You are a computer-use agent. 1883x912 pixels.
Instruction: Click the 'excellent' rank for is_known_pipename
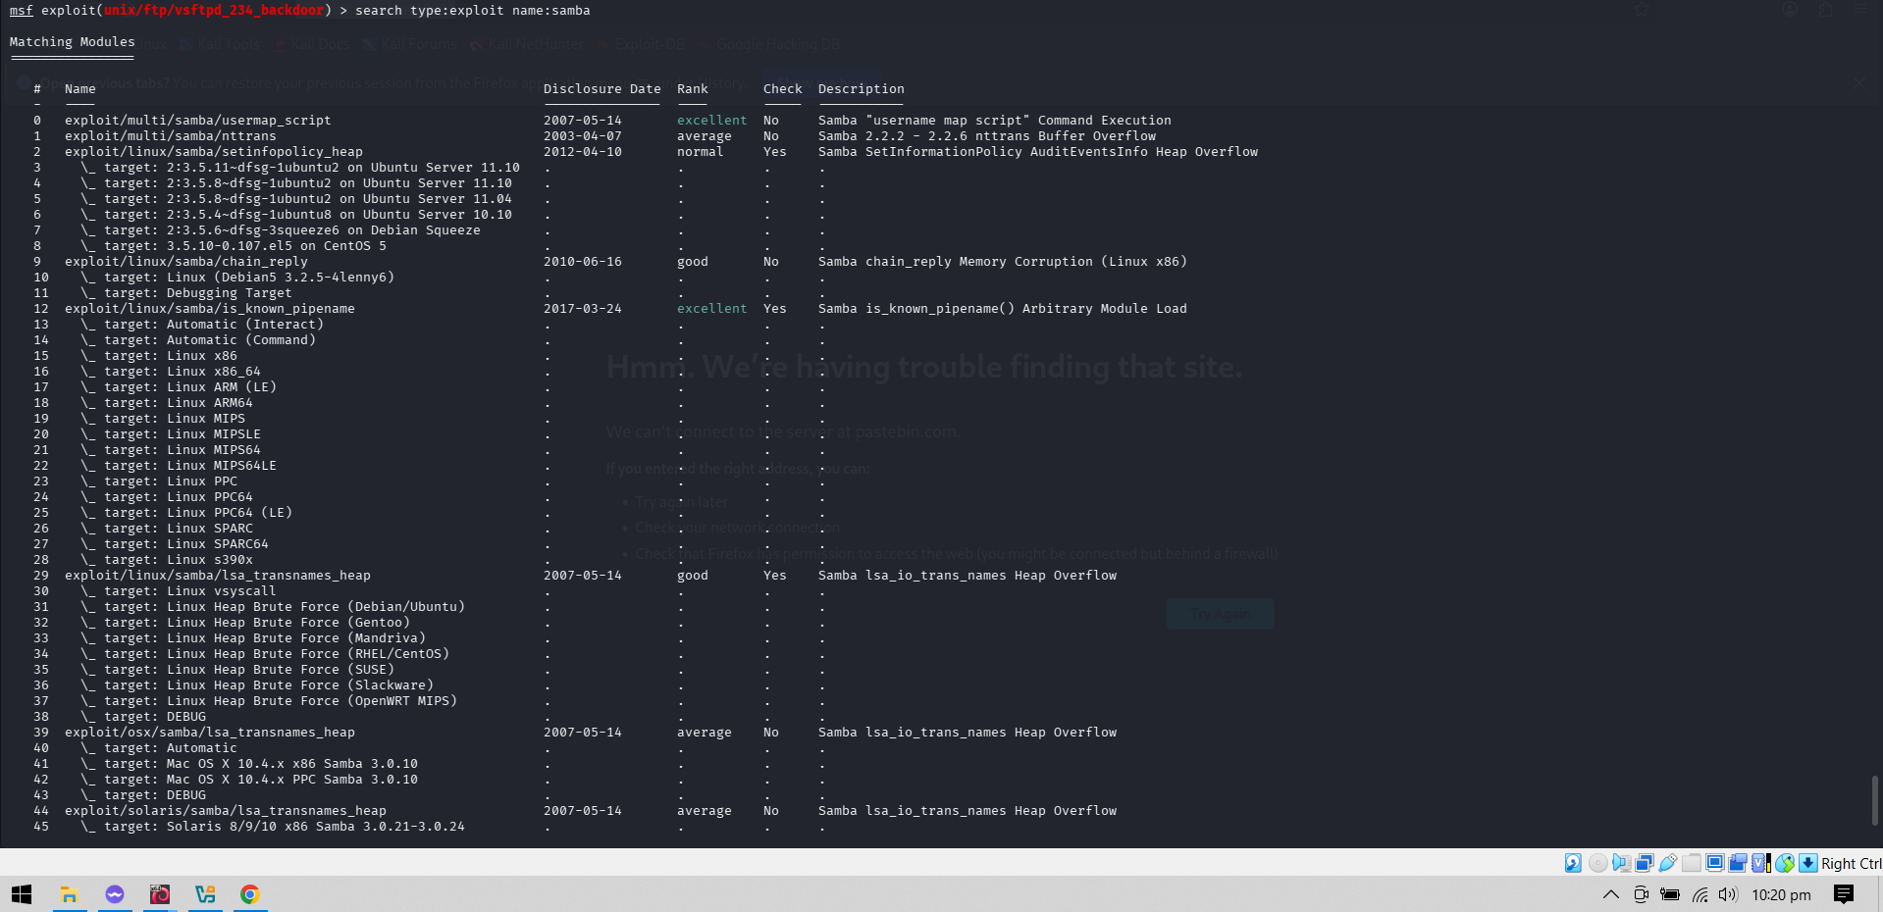point(712,309)
